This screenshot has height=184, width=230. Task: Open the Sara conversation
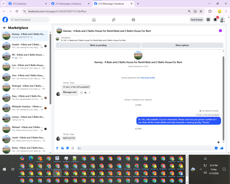click(24, 77)
